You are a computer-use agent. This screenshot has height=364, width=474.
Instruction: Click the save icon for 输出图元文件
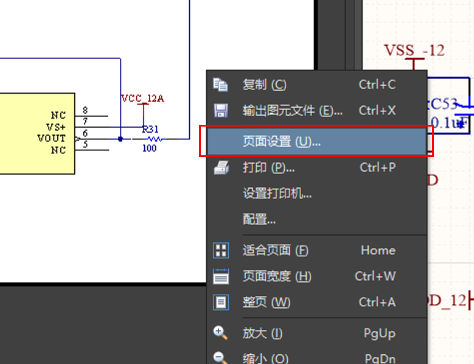point(221,110)
